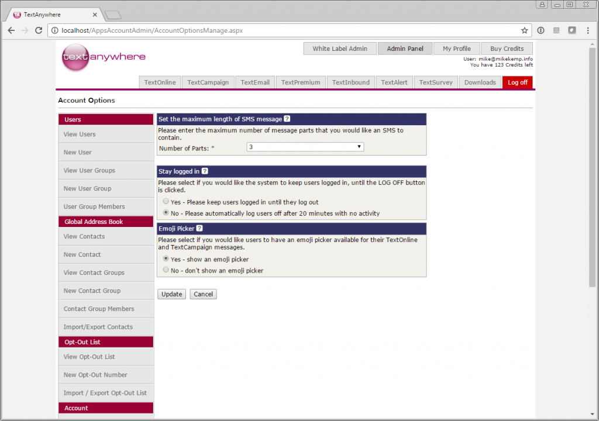Open the Chrome three-dot menu
This screenshot has height=421, width=599.
click(587, 30)
